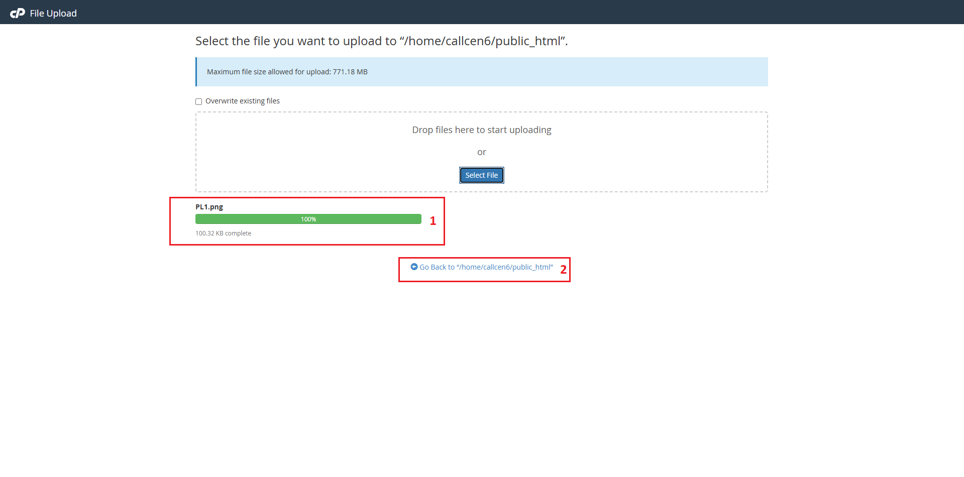Click the blue left edge of info banner

(x=196, y=72)
